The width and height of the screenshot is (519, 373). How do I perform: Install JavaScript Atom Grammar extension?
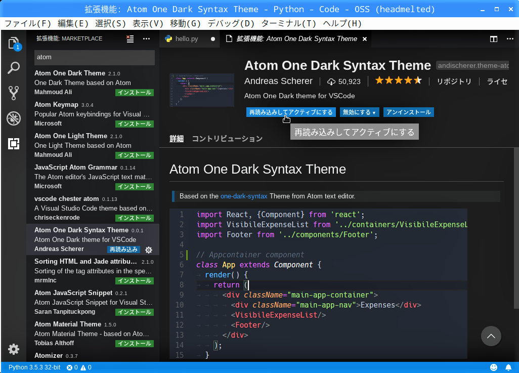pos(135,187)
